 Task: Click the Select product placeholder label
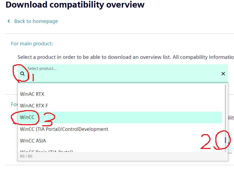click(42, 69)
